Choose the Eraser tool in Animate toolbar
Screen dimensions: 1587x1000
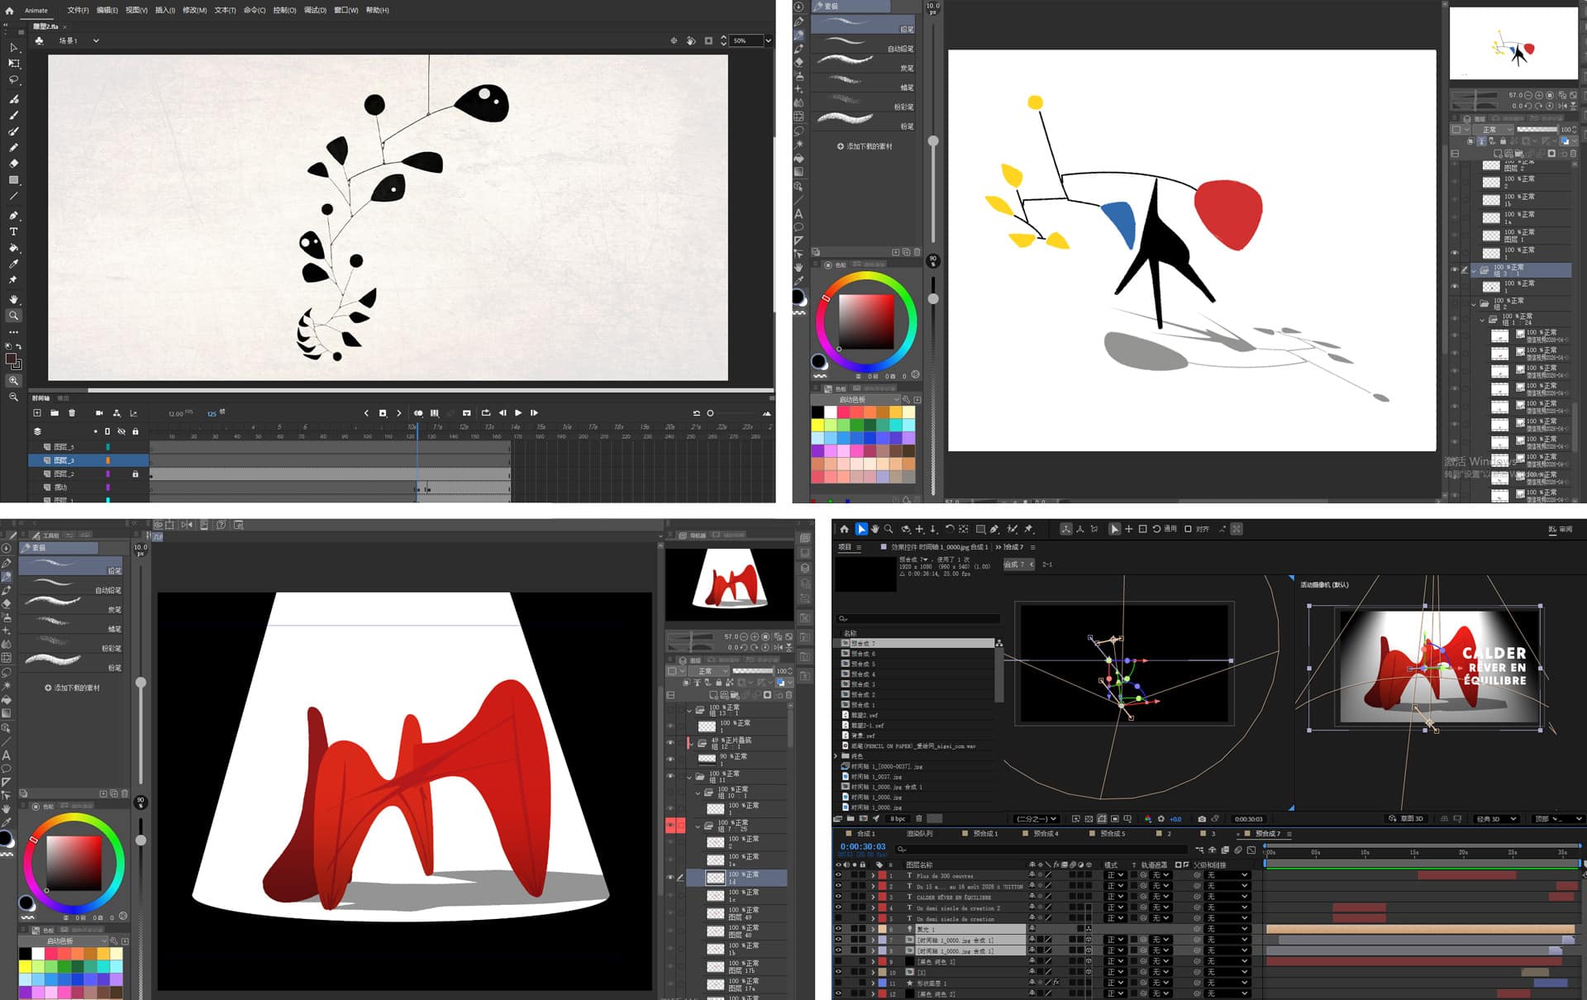coord(13,164)
